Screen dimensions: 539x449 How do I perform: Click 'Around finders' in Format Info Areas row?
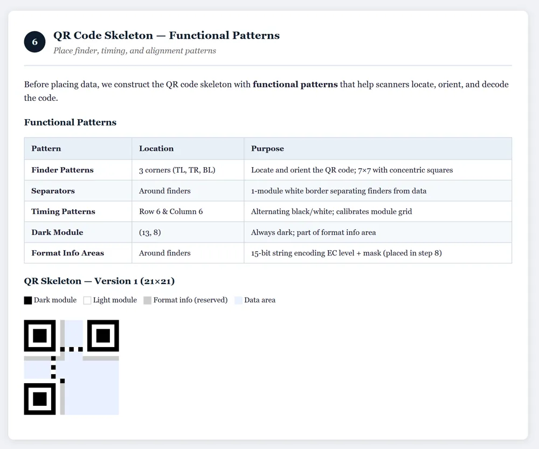(188, 253)
